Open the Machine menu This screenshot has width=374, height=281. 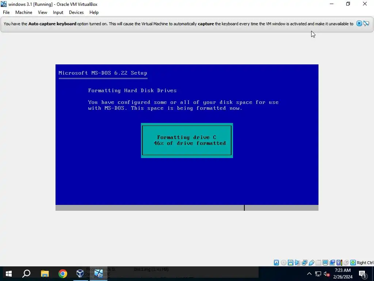pos(24,12)
